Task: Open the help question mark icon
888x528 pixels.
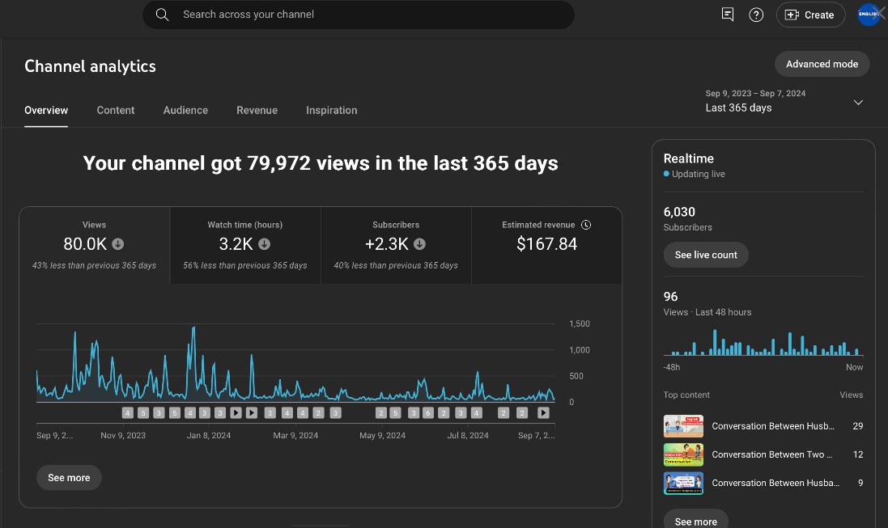Action: click(x=756, y=15)
